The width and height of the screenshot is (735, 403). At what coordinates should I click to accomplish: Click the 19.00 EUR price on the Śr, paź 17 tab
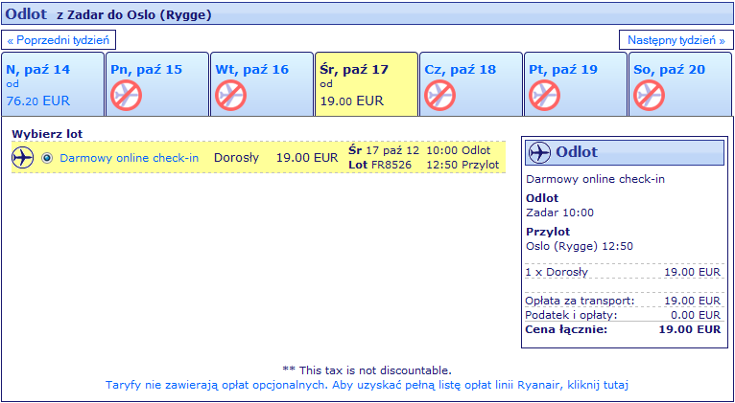pyautogui.click(x=351, y=101)
